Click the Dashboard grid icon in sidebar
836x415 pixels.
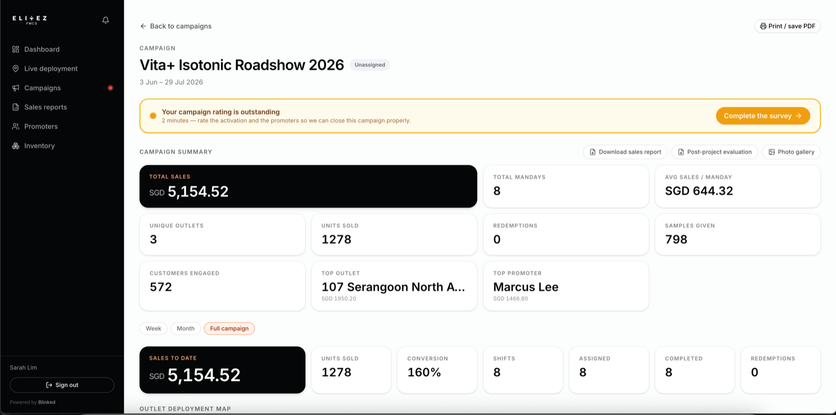tap(16, 50)
